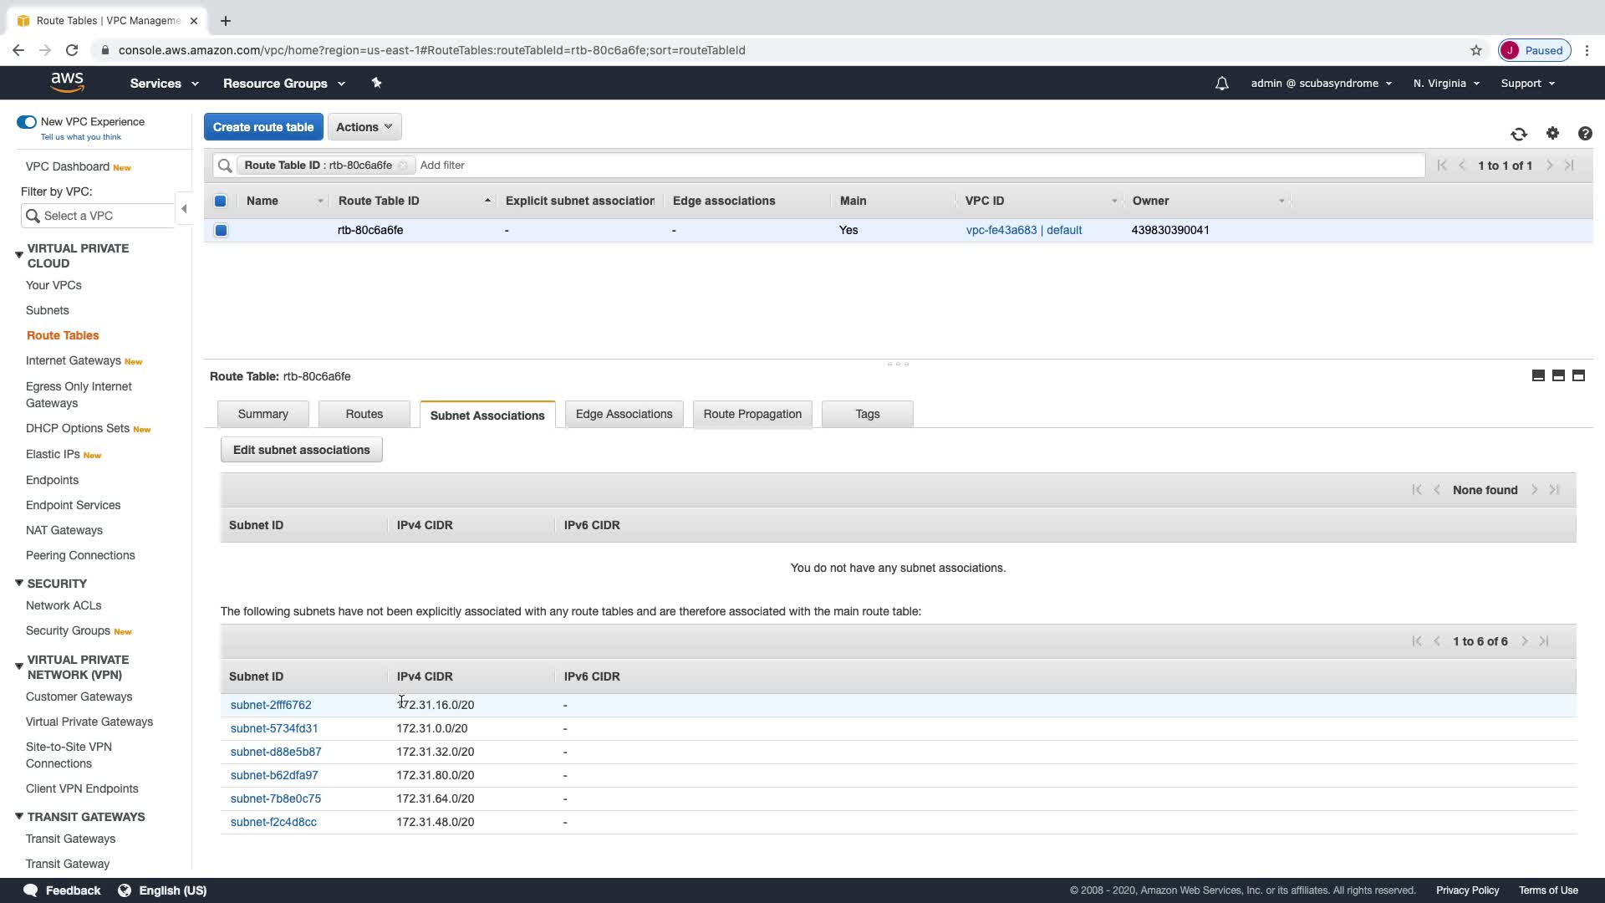Maximize the details panel with rightmost layout icon
Screen dimensions: 1605x903
[x=1578, y=376]
